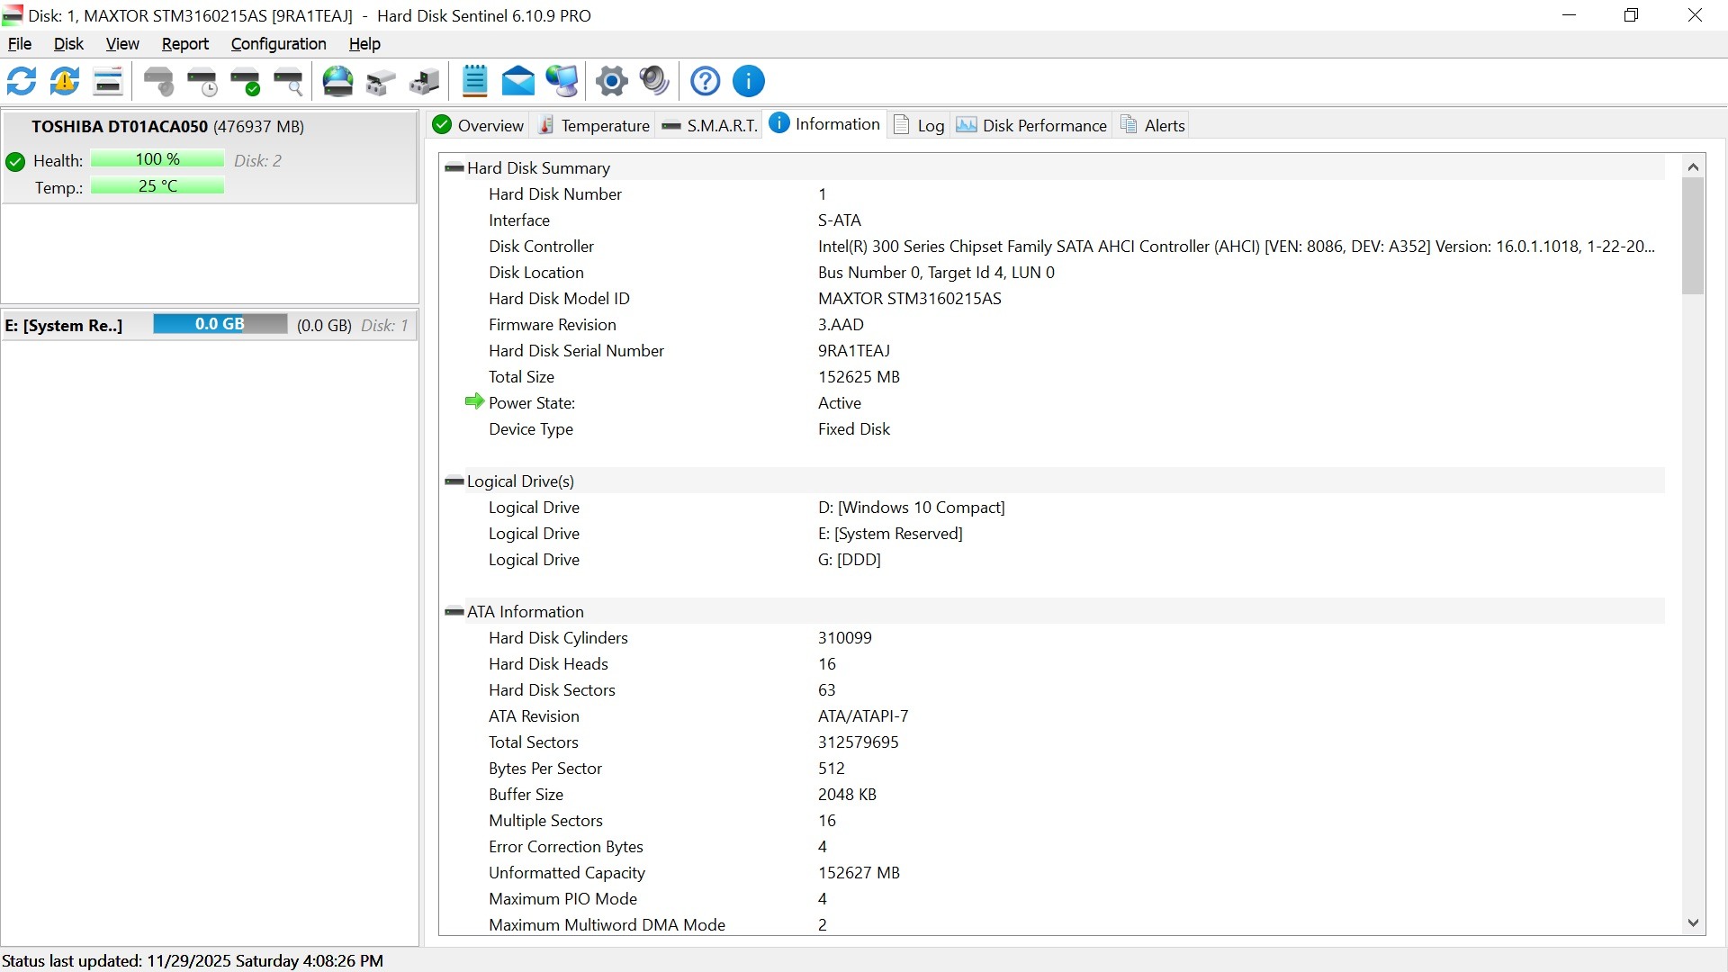
Task: Open the Configuration menu
Action: coord(278,43)
